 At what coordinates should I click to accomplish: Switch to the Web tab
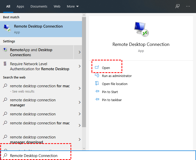click(x=57, y=7)
